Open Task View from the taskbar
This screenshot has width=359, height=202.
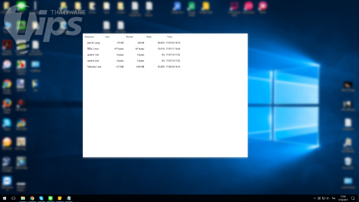click(x=13, y=198)
